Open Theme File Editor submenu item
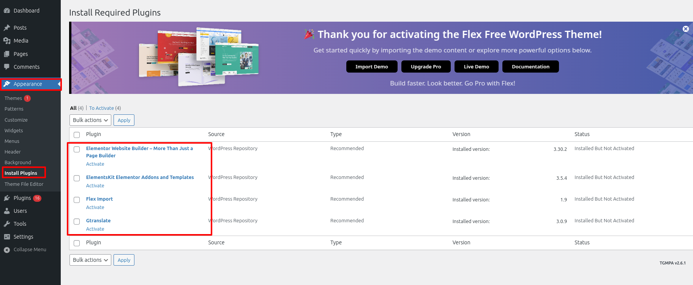 coord(24,184)
